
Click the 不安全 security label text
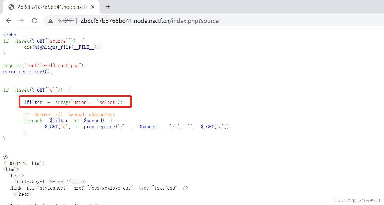tap(64, 21)
